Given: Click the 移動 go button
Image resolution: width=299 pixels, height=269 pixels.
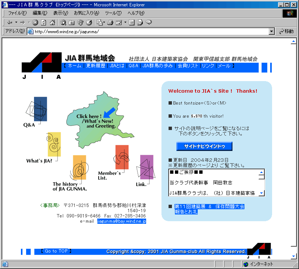Looking at the screenshot, I should (x=286, y=31).
